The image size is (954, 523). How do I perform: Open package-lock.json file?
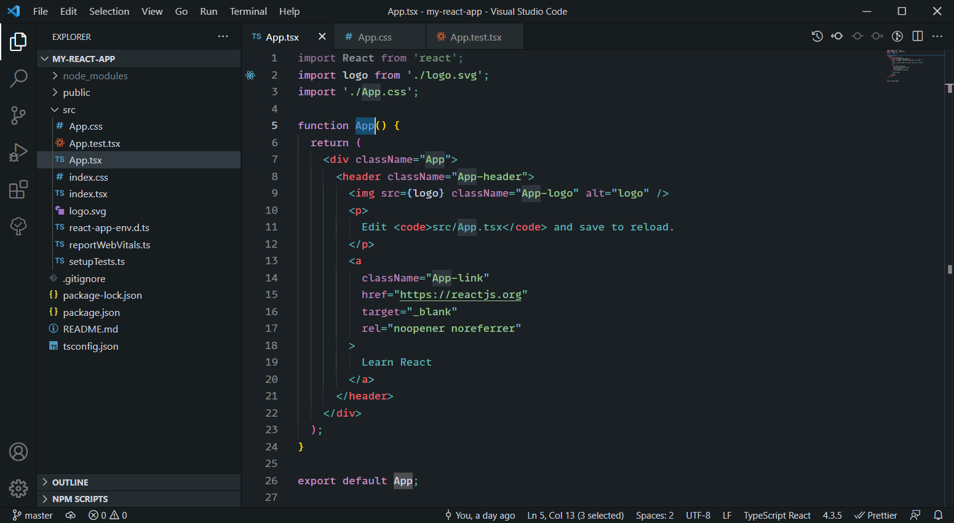(x=139, y=296)
